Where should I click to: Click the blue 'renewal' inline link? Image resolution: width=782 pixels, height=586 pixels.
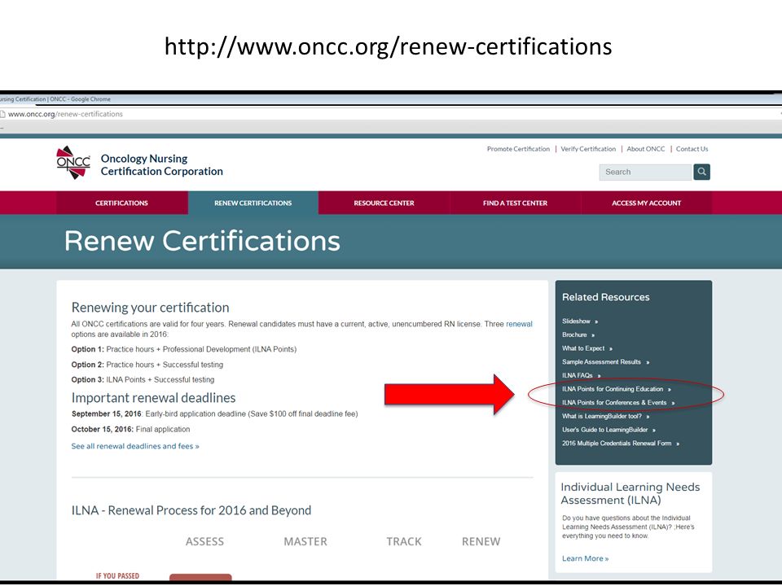tap(519, 324)
